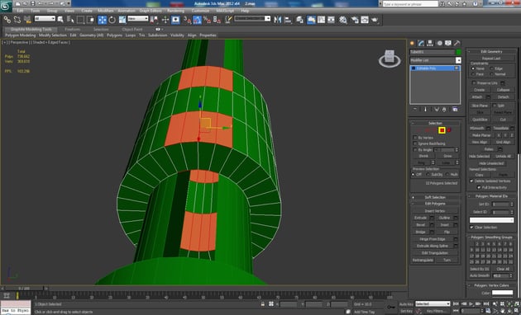This screenshot has width=521, height=315.
Task: Activate the Select and Uniform Scale tool
Action: point(122,20)
